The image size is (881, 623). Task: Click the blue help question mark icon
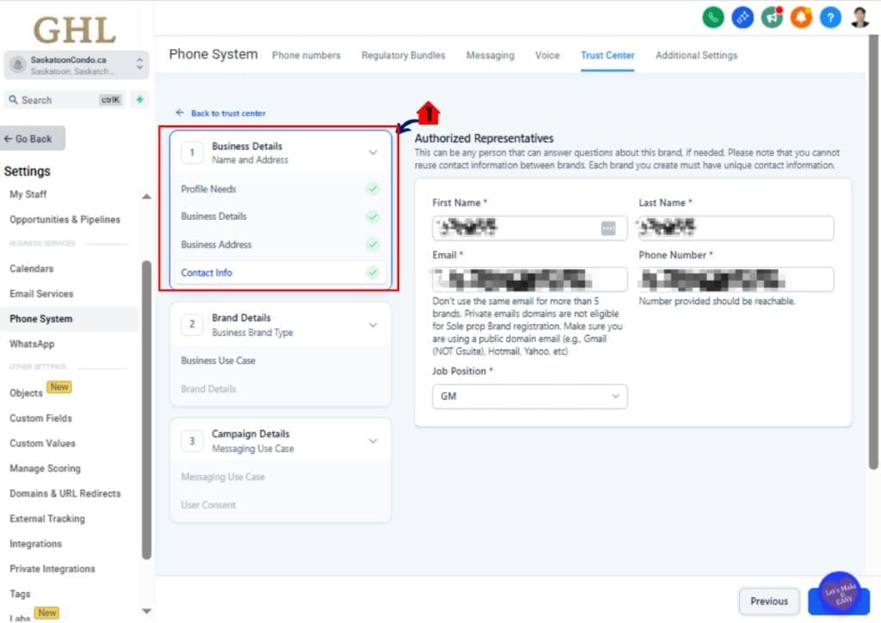(x=829, y=16)
